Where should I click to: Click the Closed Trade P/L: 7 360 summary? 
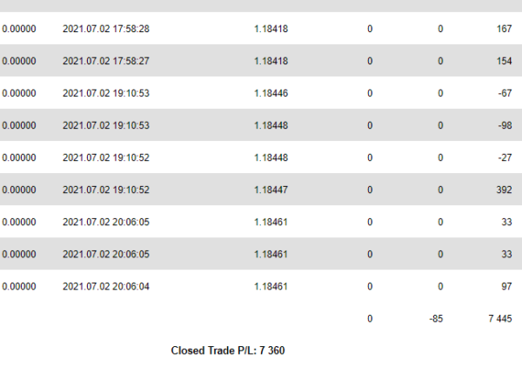pyautogui.click(x=228, y=350)
